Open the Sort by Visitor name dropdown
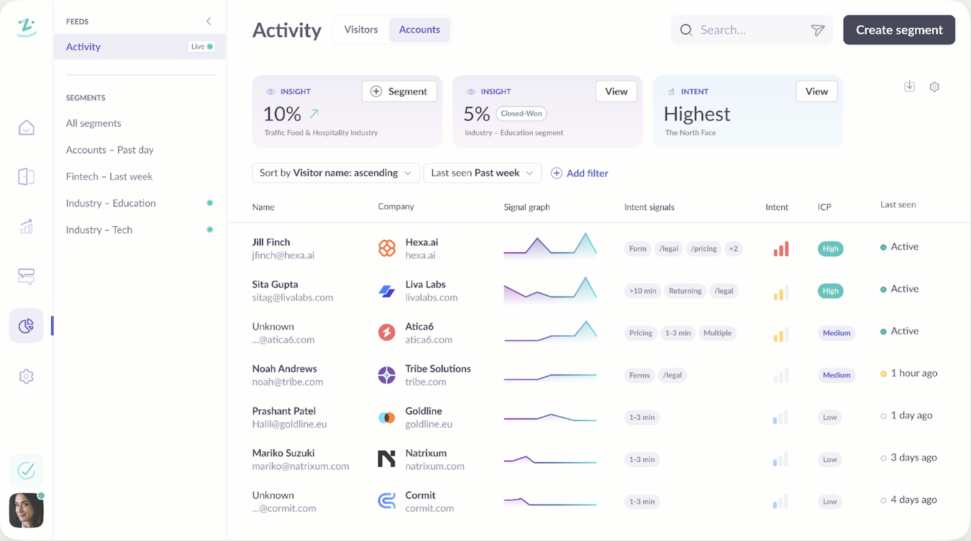This screenshot has width=971, height=541. click(x=336, y=173)
